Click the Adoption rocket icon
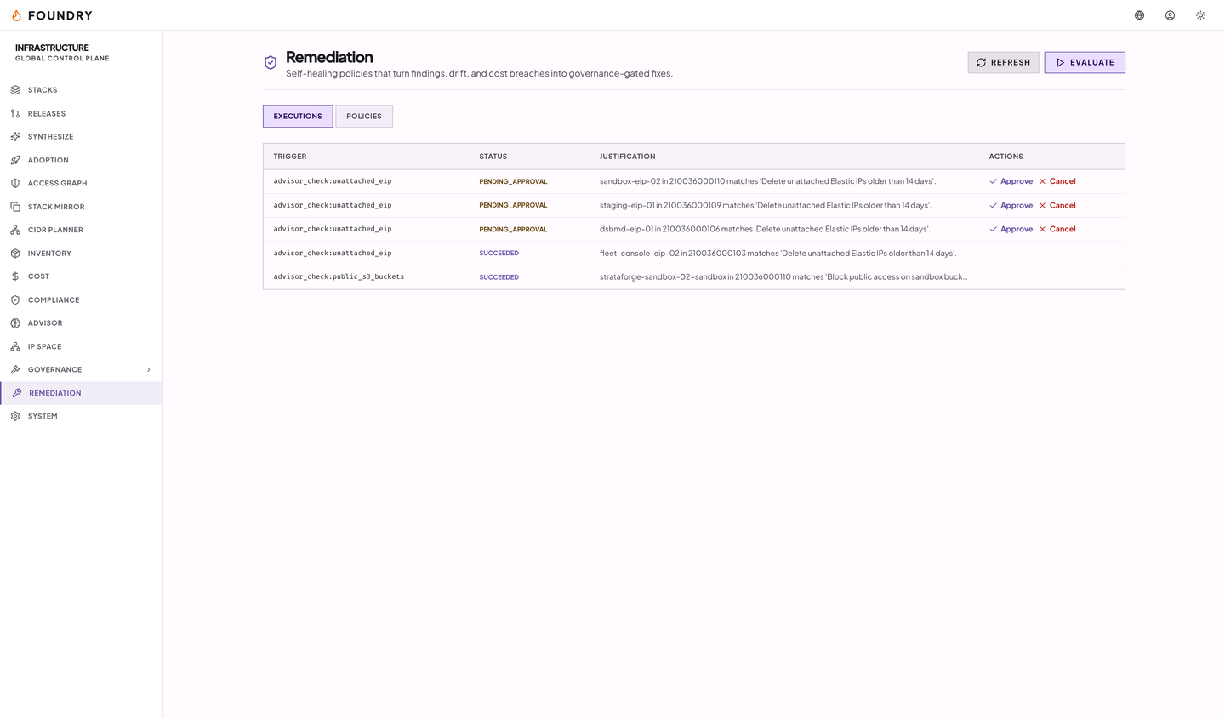Screen dimensions: 1225x718 coord(15,160)
